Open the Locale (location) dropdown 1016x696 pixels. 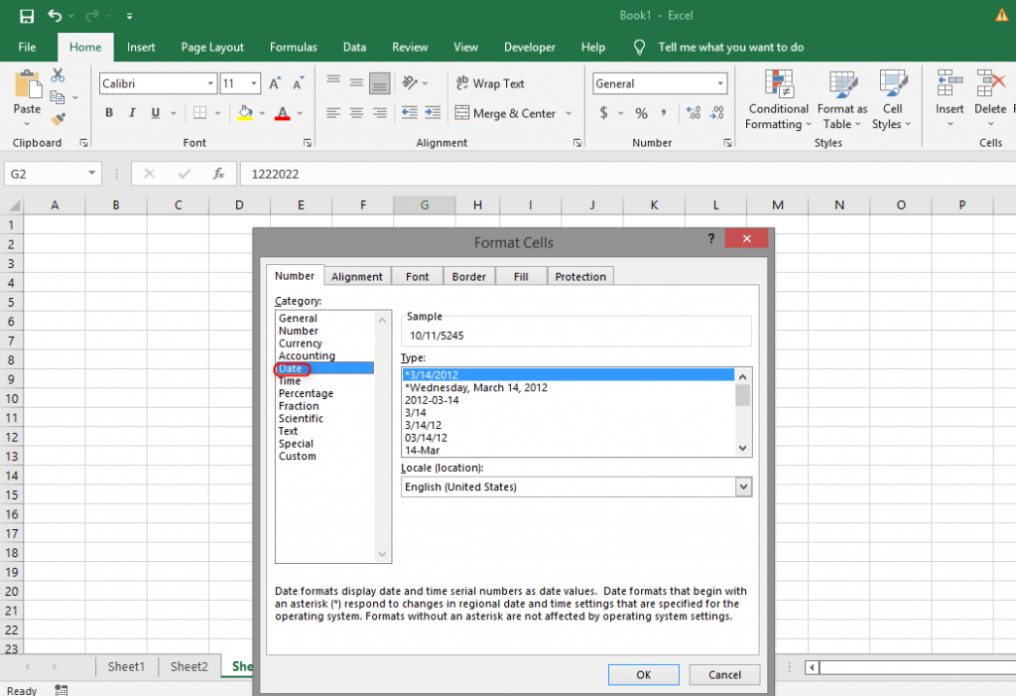point(742,487)
